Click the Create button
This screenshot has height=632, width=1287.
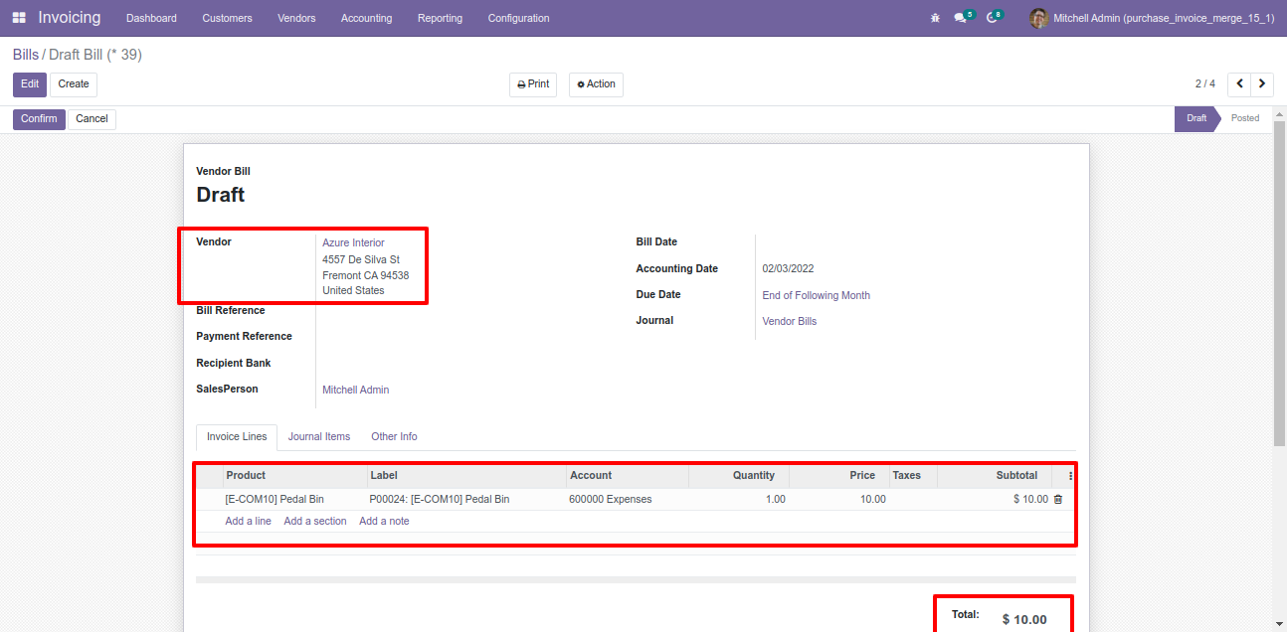[x=74, y=84]
